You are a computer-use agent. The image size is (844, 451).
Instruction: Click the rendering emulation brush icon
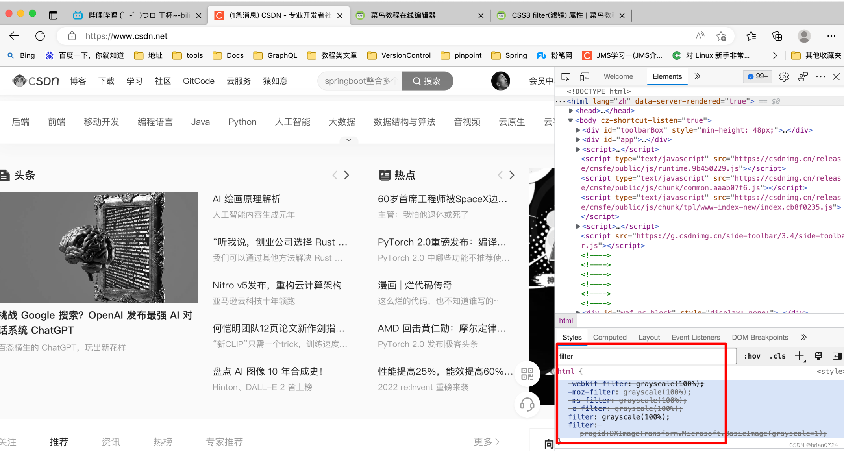point(818,356)
